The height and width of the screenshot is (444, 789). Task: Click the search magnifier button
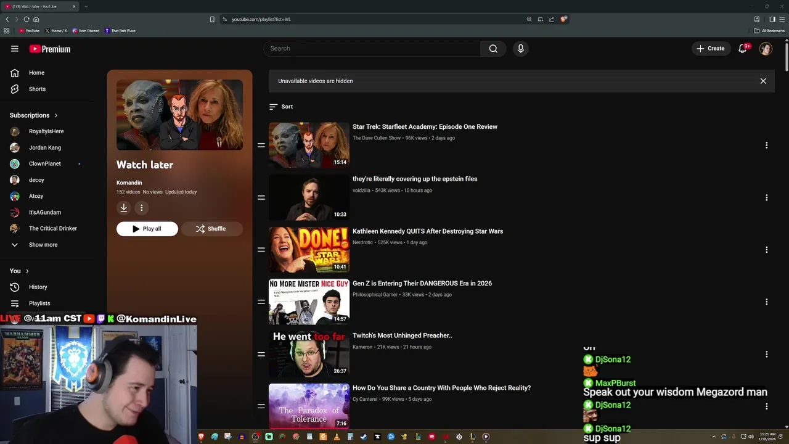pyautogui.click(x=493, y=49)
